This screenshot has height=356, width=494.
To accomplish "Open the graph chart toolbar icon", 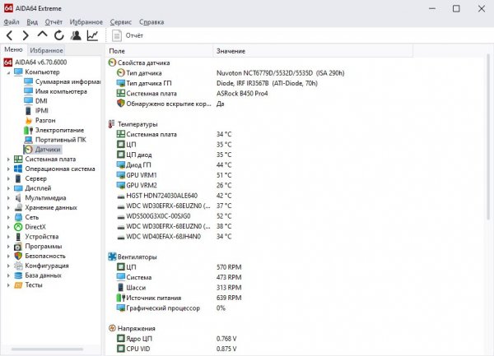I will click(x=92, y=35).
